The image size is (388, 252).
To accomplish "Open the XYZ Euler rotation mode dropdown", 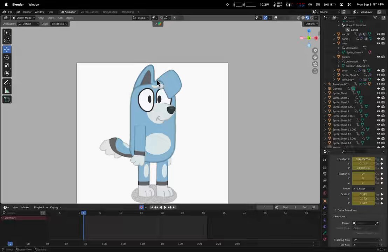I will (x=363, y=188).
